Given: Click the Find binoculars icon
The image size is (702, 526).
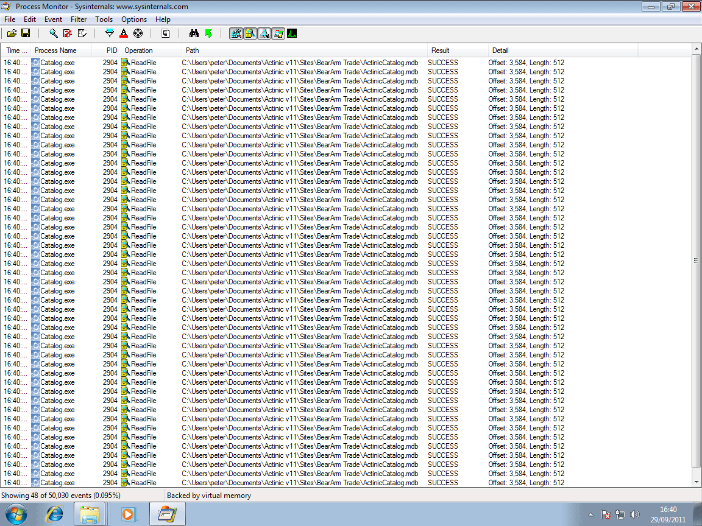Looking at the screenshot, I should tap(194, 33).
